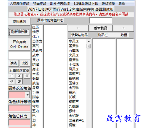Open the 物品修改 menu
Screen dimensions: 143x128
(39, 4)
